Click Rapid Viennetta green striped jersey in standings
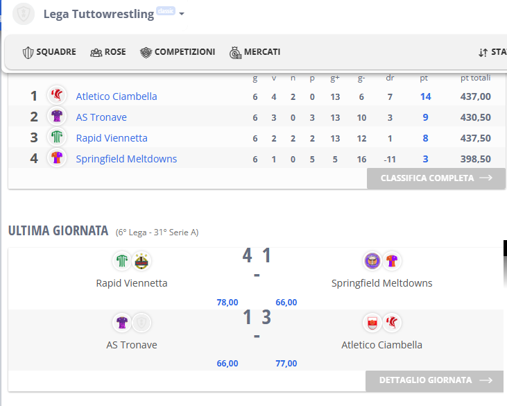Screen dimensions: 507x406 (57, 137)
